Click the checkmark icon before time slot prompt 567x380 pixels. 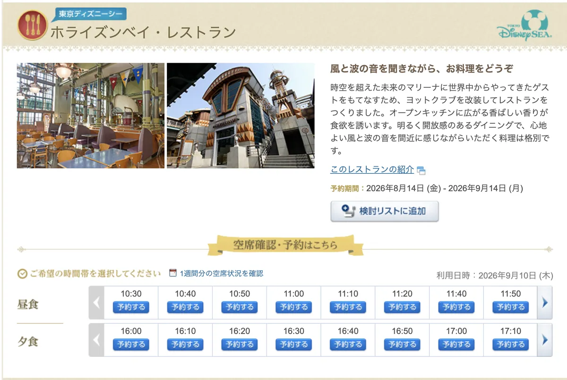click(22, 274)
